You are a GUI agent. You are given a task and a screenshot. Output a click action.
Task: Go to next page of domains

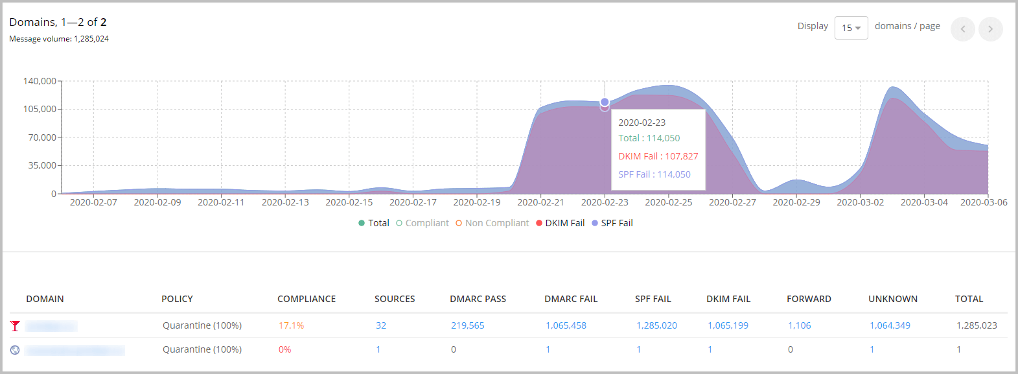tap(990, 29)
